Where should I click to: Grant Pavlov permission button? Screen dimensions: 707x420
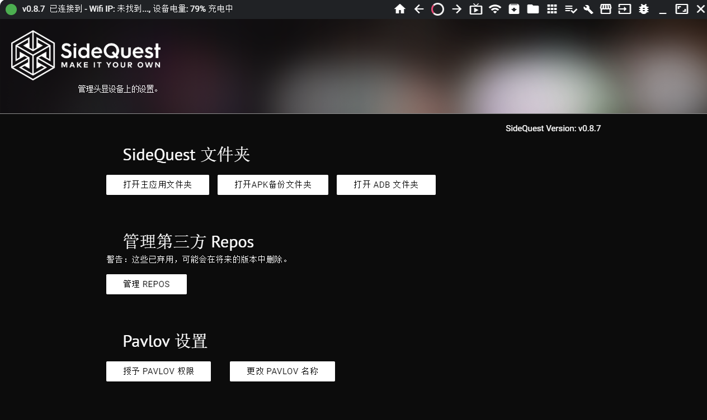click(x=158, y=371)
